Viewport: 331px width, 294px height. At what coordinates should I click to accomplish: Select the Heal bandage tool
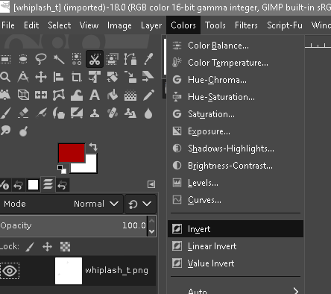tap(113, 113)
